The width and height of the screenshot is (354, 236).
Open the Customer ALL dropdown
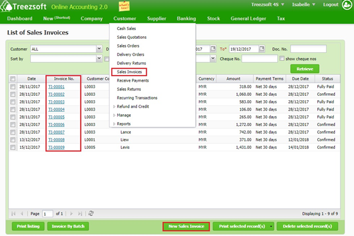[99, 49]
